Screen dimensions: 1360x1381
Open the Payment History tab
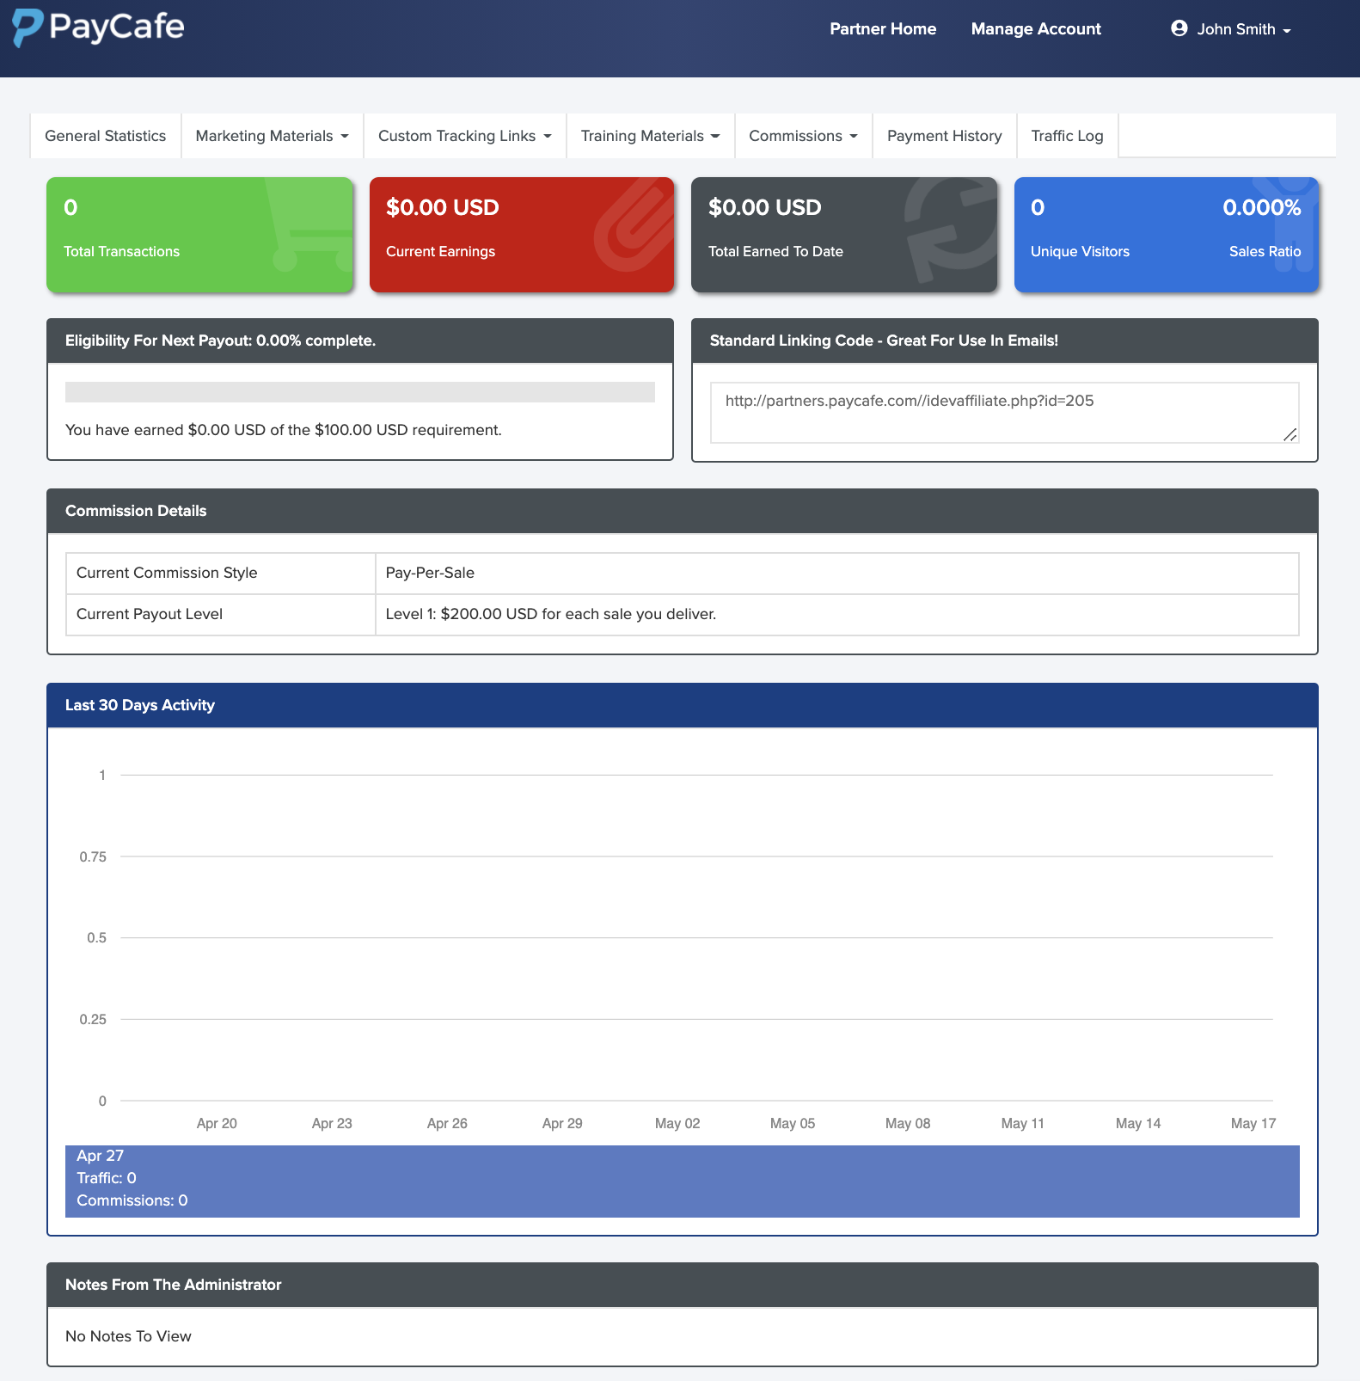(x=944, y=136)
